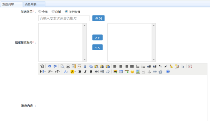
Task: Apply quick format
Action: coord(177,66)
